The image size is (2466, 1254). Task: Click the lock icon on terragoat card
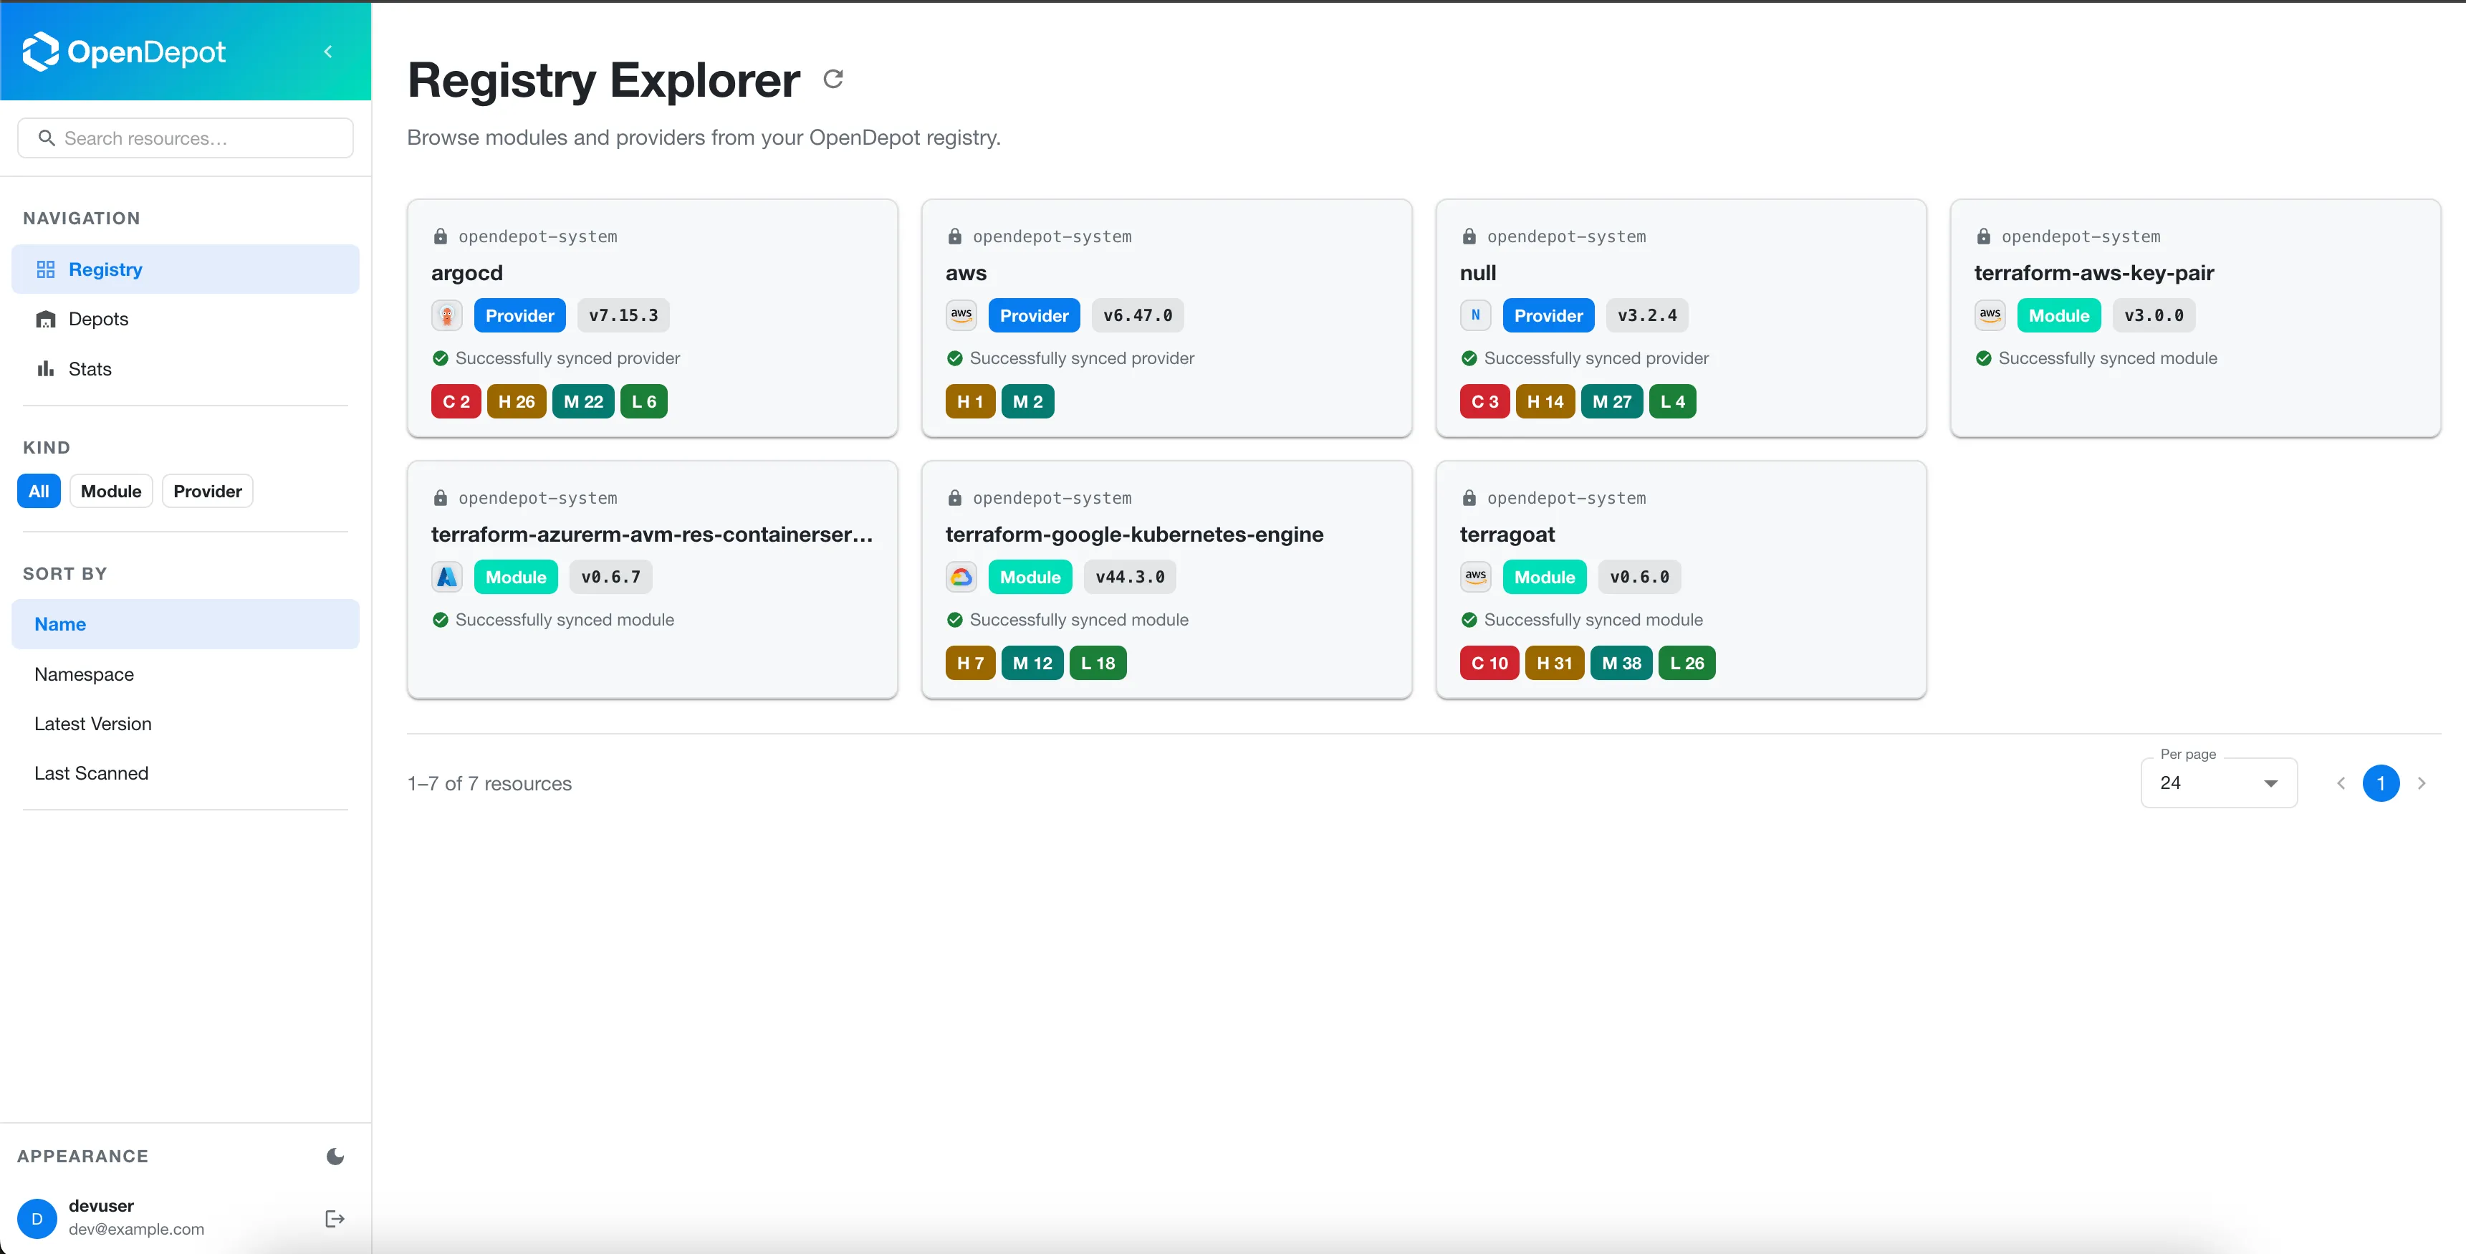[x=1469, y=498]
